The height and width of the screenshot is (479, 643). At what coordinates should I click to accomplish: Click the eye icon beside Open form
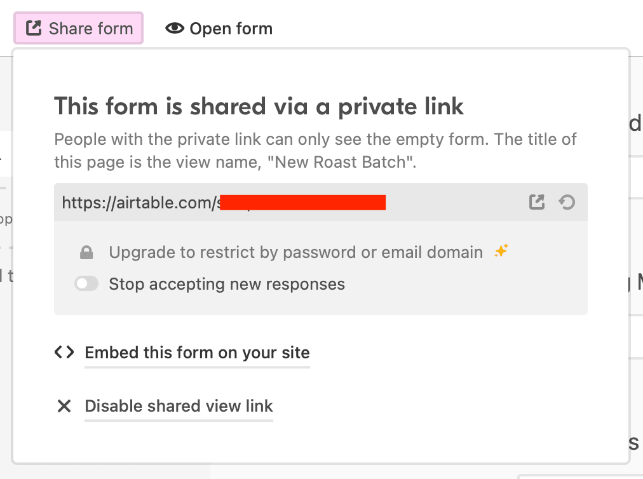point(175,29)
